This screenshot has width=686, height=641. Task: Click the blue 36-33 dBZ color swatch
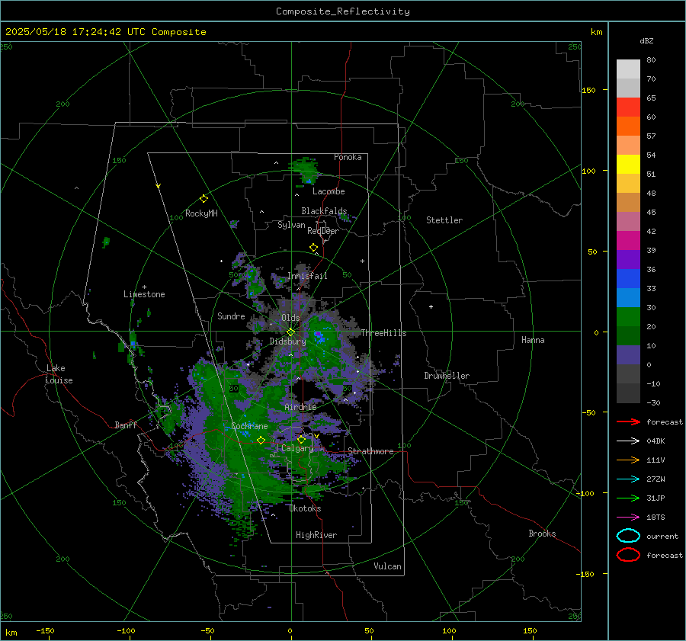point(628,279)
